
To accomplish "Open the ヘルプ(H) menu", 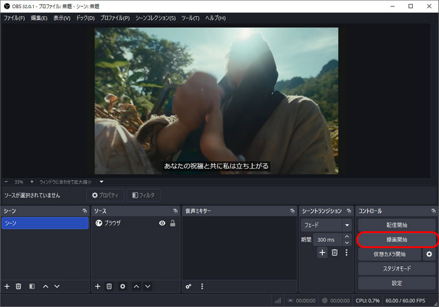I will (x=215, y=18).
